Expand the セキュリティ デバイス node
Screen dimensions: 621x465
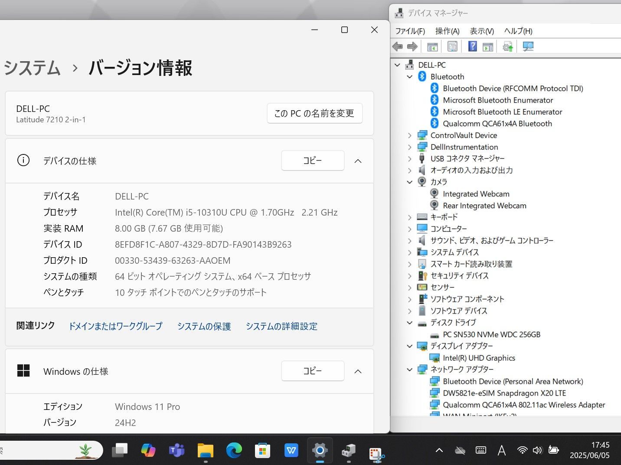(x=409, y=276)
